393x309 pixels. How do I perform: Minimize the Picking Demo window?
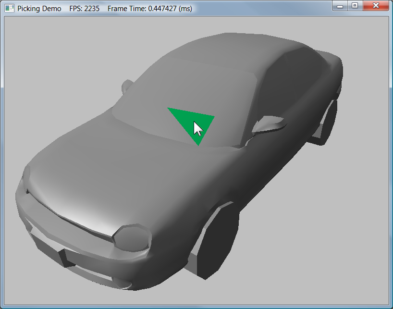pos(340,6)
